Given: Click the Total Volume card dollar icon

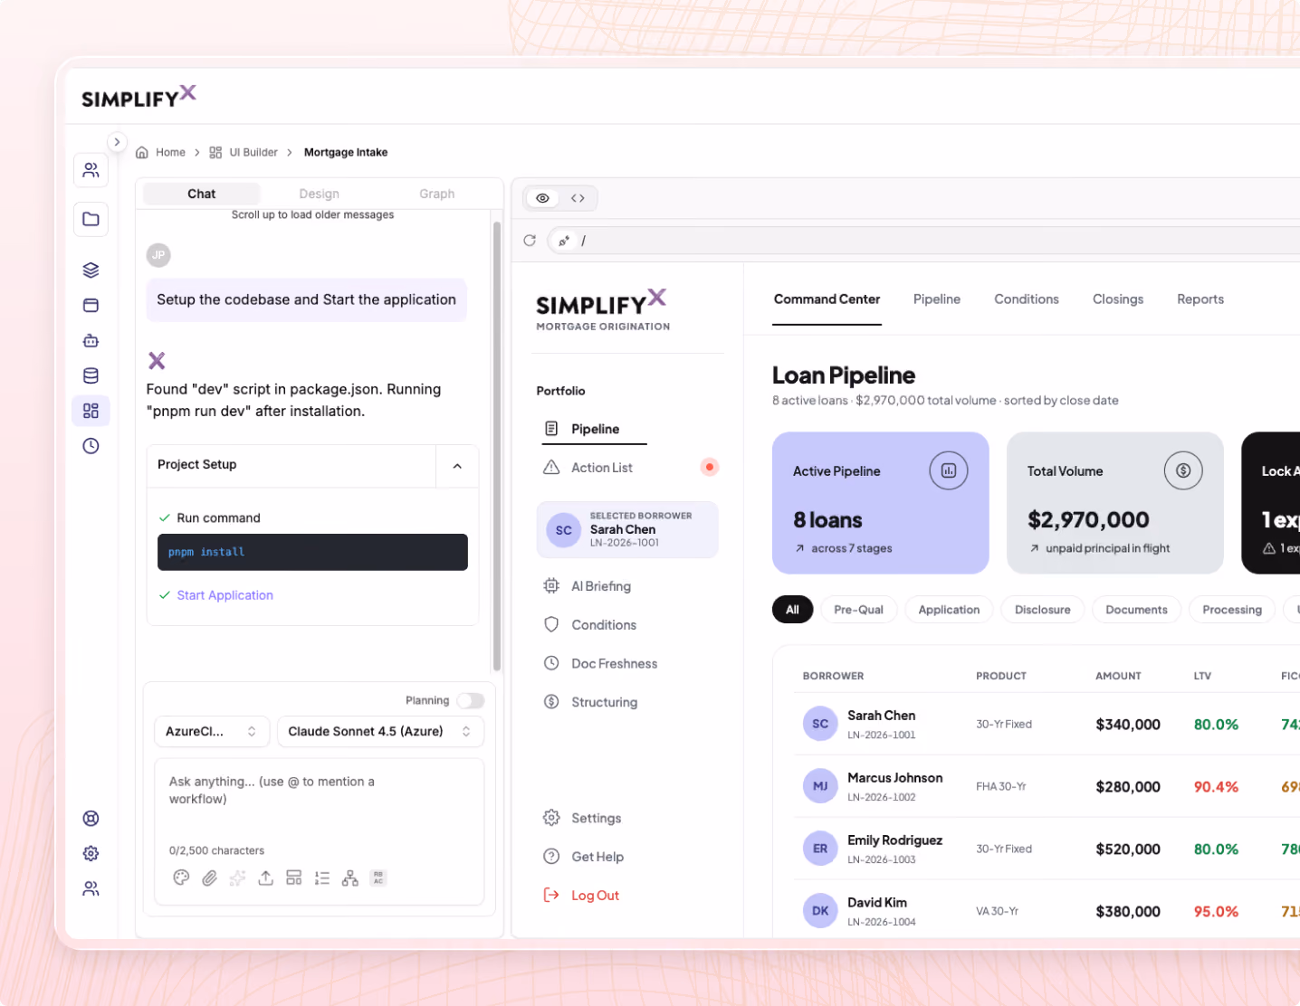Looking at the screenshot, I should (x=1183, y=470).
